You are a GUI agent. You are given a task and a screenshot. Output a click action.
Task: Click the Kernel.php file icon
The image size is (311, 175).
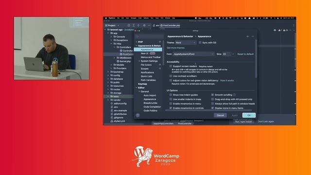point(118,61)
